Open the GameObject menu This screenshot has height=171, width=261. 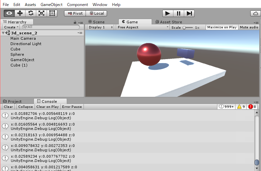51,5
